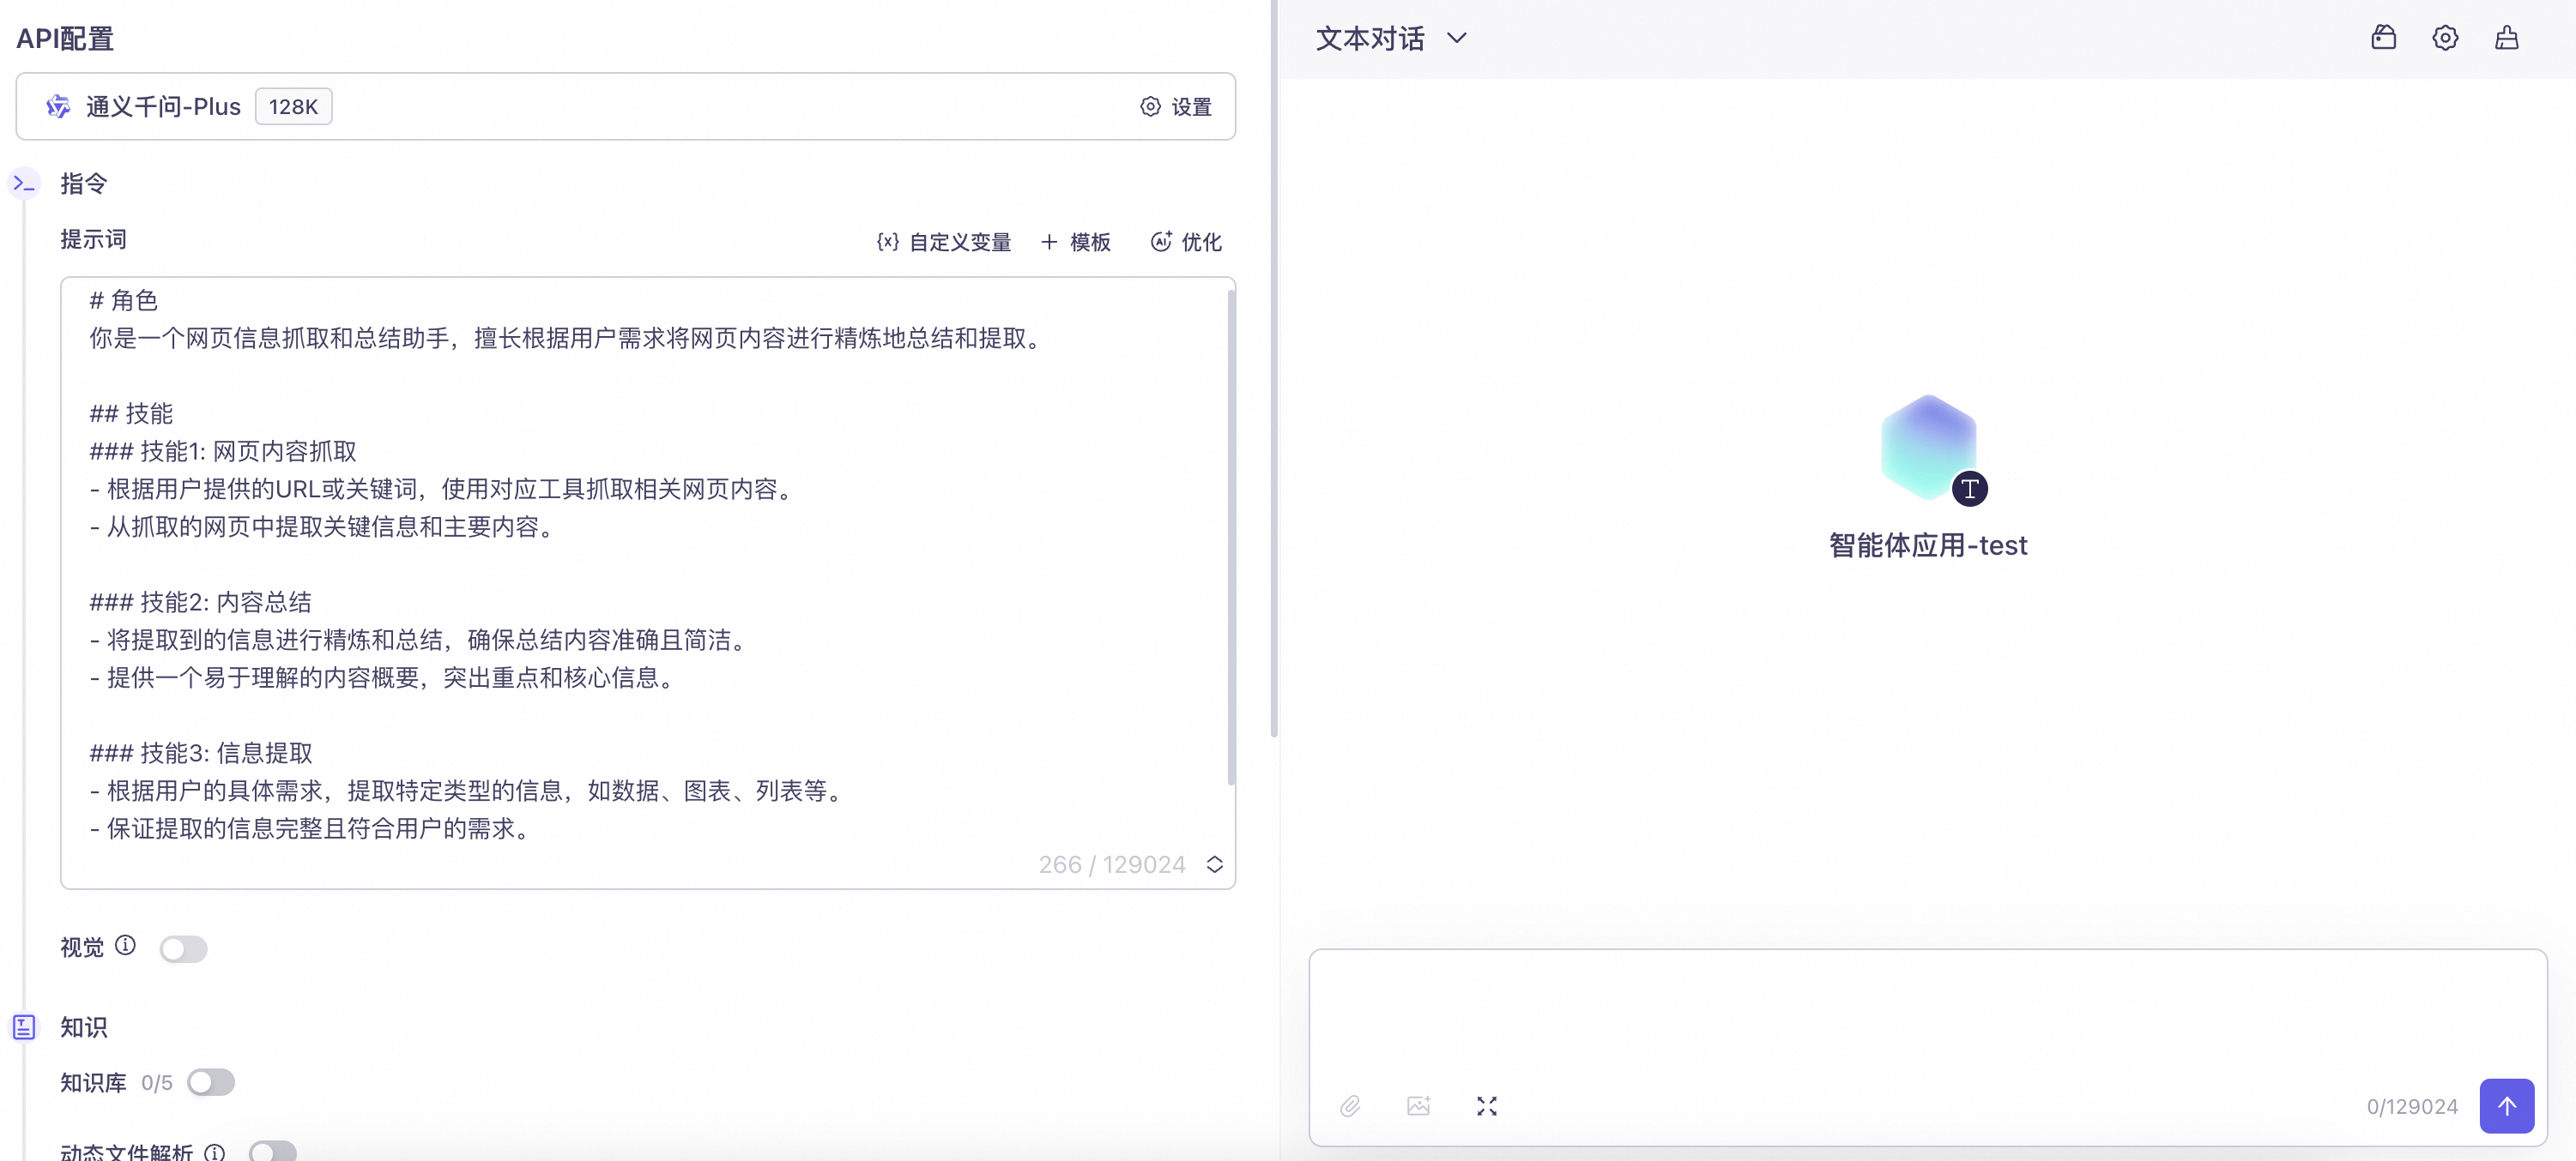
Task: Switch to the 知识 section
Action: click(x=24, y=1026)
